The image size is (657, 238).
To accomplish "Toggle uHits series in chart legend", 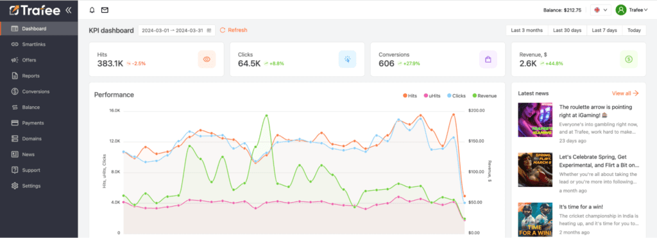I will point(432,95).
